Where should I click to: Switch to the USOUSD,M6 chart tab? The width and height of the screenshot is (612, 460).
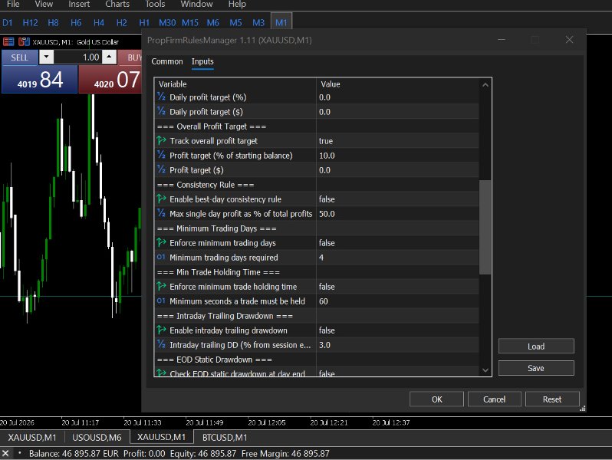pyautogui.click(x=97, y=438)
